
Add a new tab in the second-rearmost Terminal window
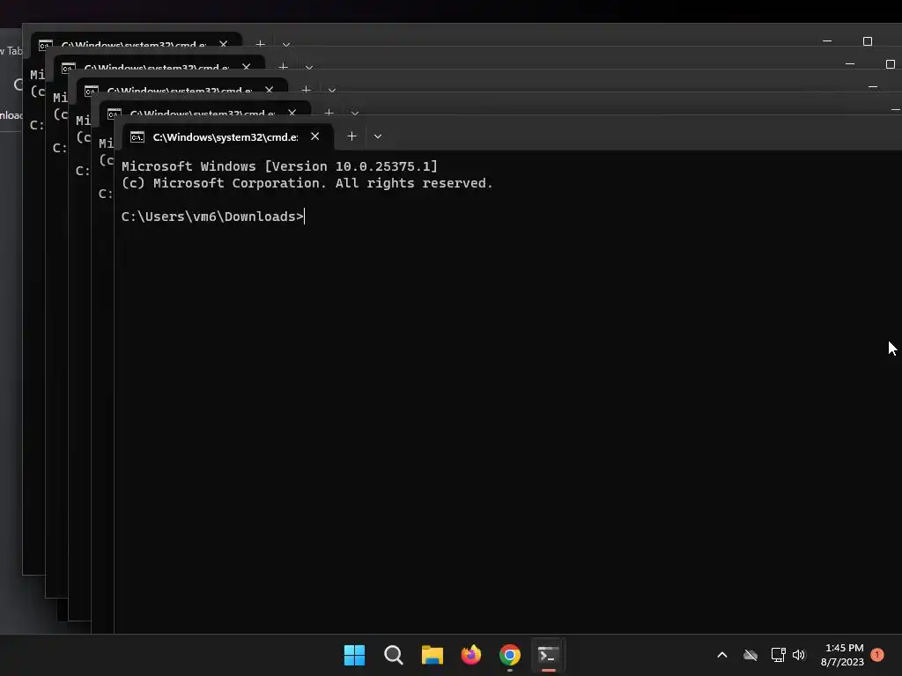283,67
